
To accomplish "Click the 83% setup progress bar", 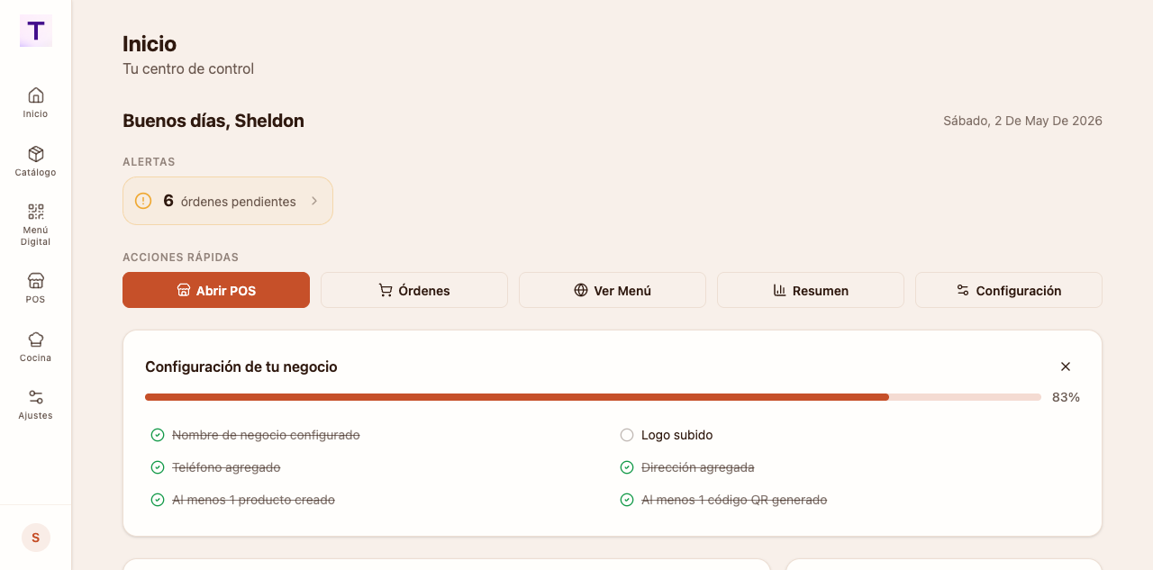I will click(593, 397).
